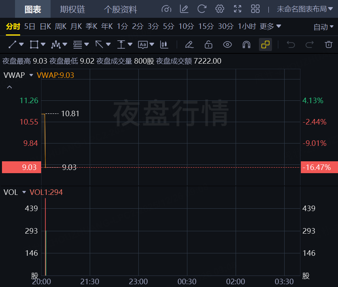Toggle the lock drawings icon

pyautogui.click(x=208, y=44)
